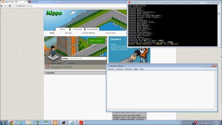Select the bold Home sub-navigation link

point(52,33)
